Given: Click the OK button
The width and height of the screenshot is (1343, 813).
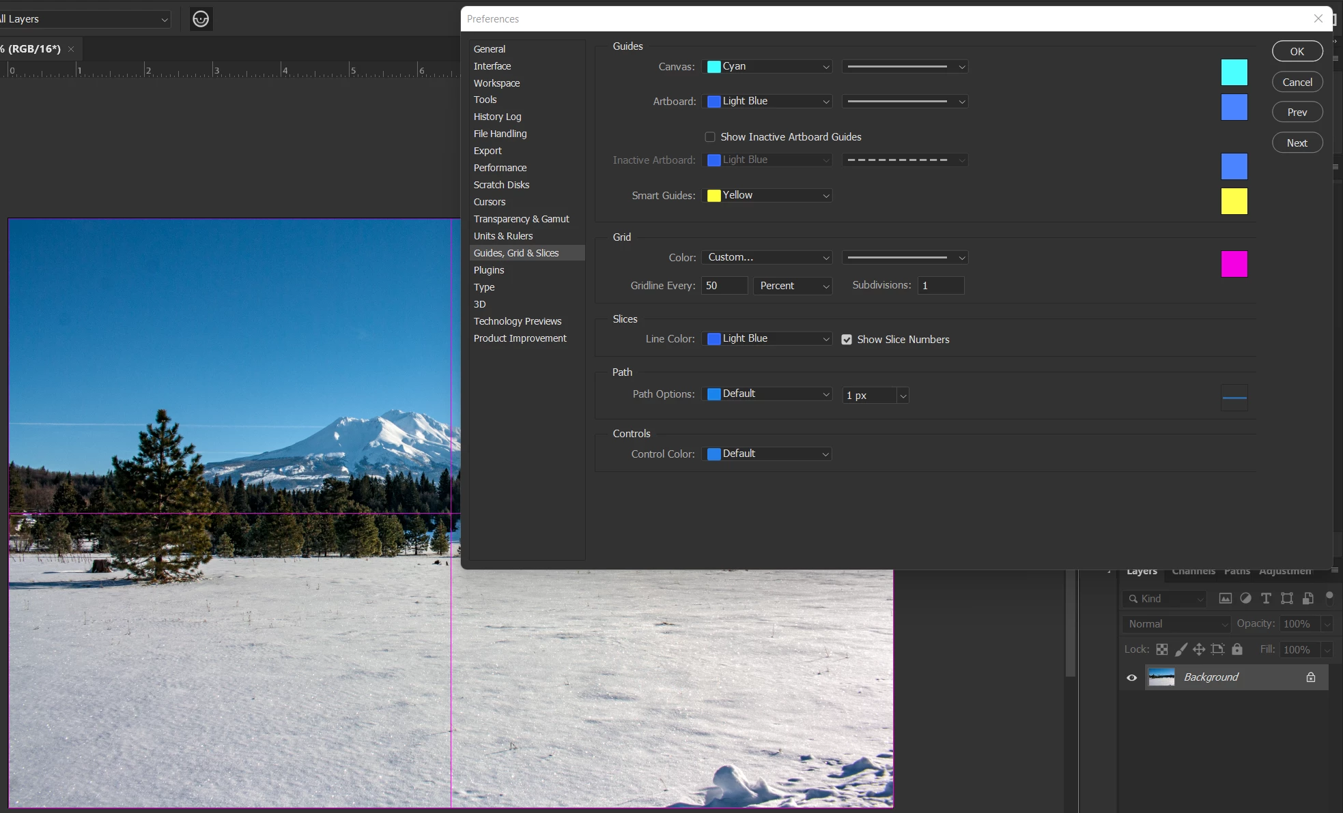Looking at the screenshot, I should (x=1297, y=51).
